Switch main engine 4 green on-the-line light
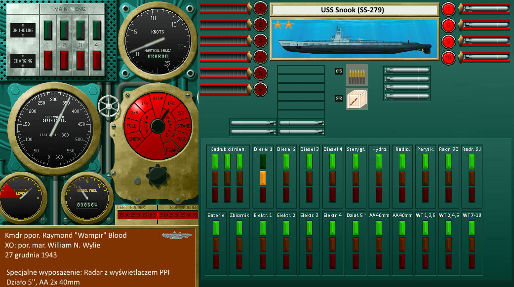Viewport: 514px width, 287px height. click(97, 30)
